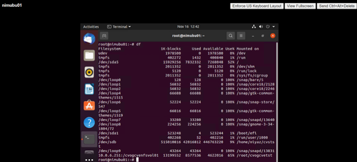
Task: Click the power icon in top bar
Action: (x=268, y=27)
